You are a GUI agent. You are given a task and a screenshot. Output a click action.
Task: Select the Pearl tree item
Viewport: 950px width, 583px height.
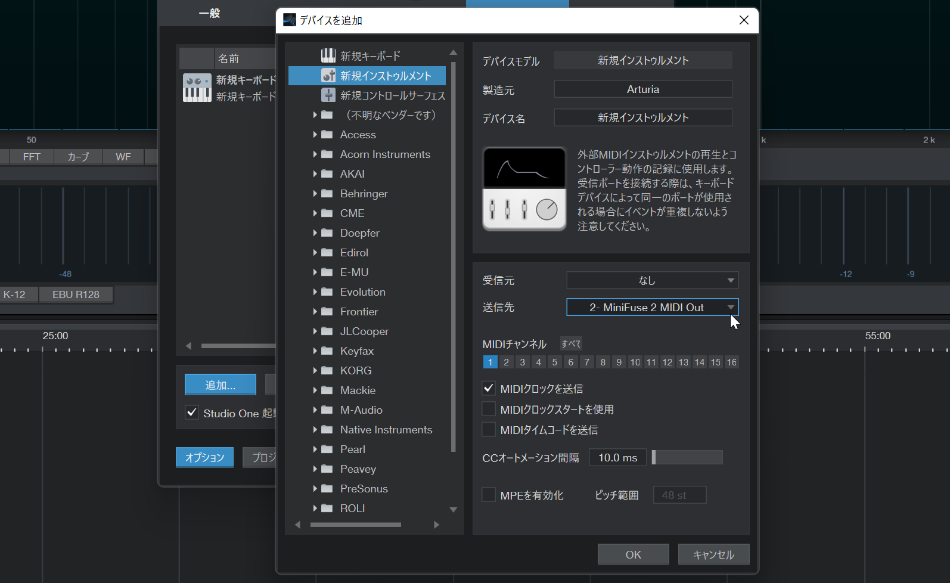(x=353, y=449)
